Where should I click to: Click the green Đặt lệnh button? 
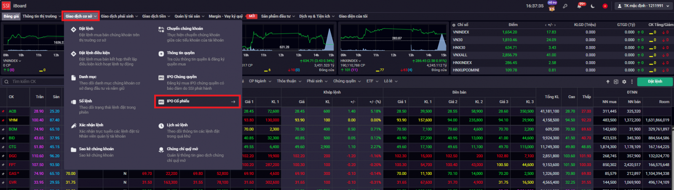tap(655, 81)
